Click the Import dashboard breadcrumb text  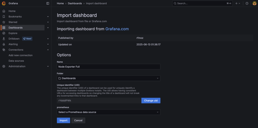coord(96,3)
